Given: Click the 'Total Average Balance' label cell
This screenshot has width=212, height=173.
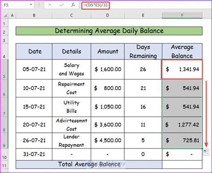Looking at the screenshot, I should pyautogui.click(x=89, y=165).
